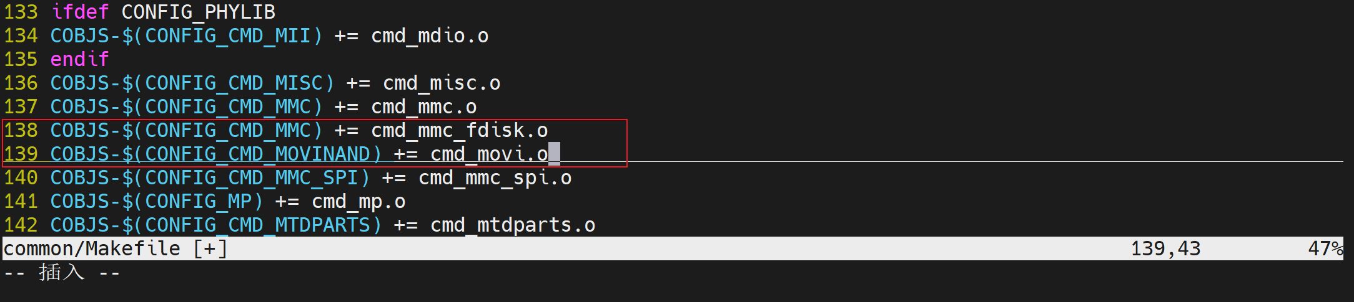Click cmd_mdio.o on line 134

tap(430, 35)
